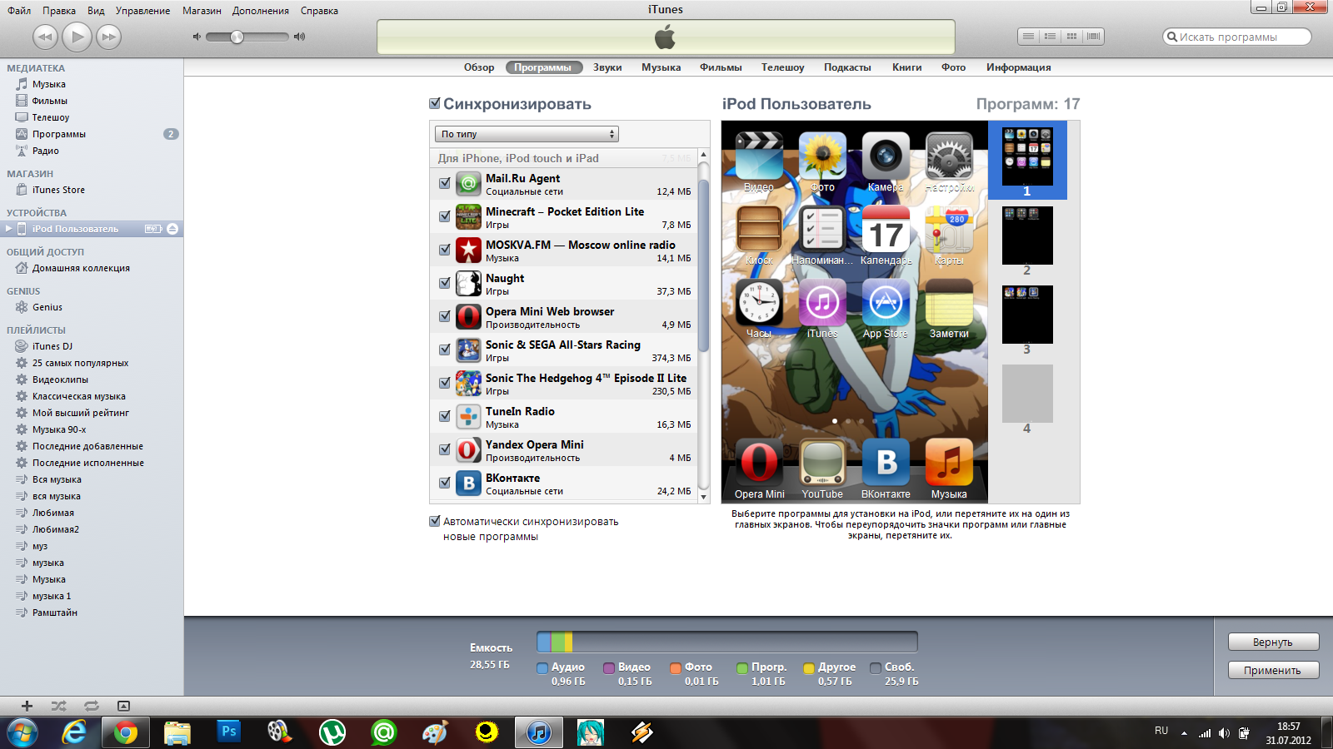Screen dimensions: 1333x749
Task: Select the Календарь icon on iPod screen
Action: [x=886, y=229]
